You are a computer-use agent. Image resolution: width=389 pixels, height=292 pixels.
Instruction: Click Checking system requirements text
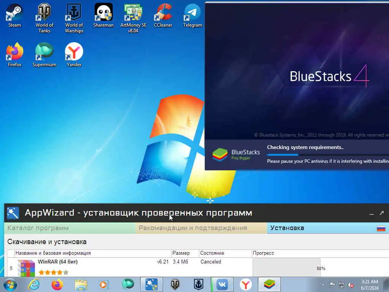pyautogui.click(x=305, y=147)
